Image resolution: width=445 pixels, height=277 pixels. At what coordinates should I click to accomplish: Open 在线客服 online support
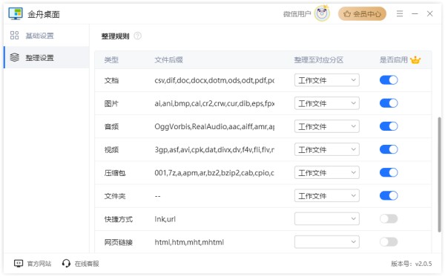pyautogui.click(x=87, y=264)
